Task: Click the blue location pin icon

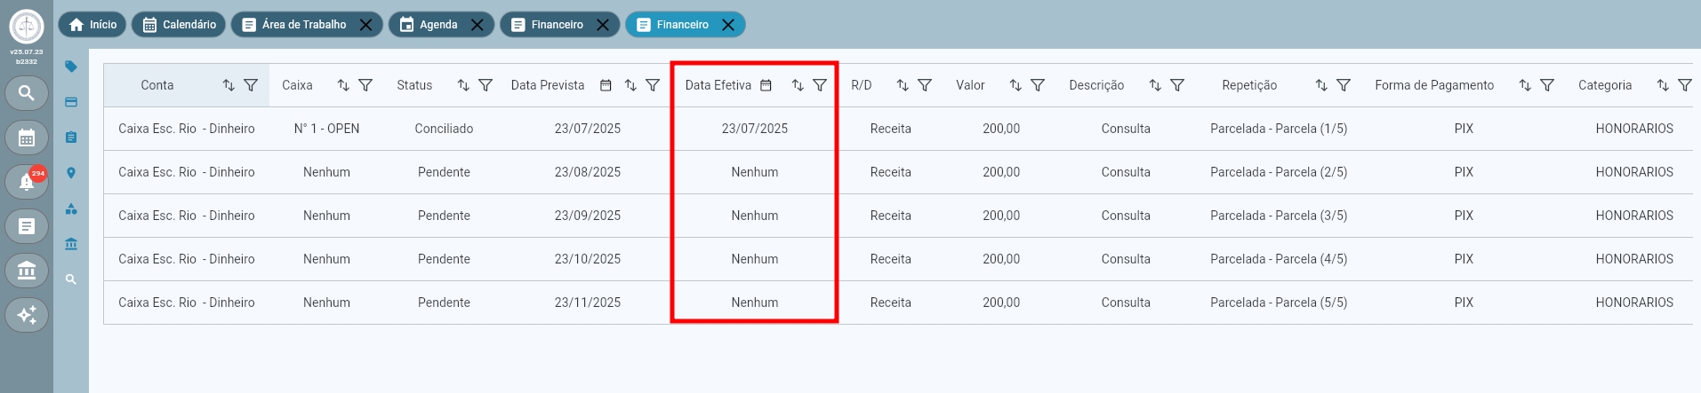Action: click(71, 173)
